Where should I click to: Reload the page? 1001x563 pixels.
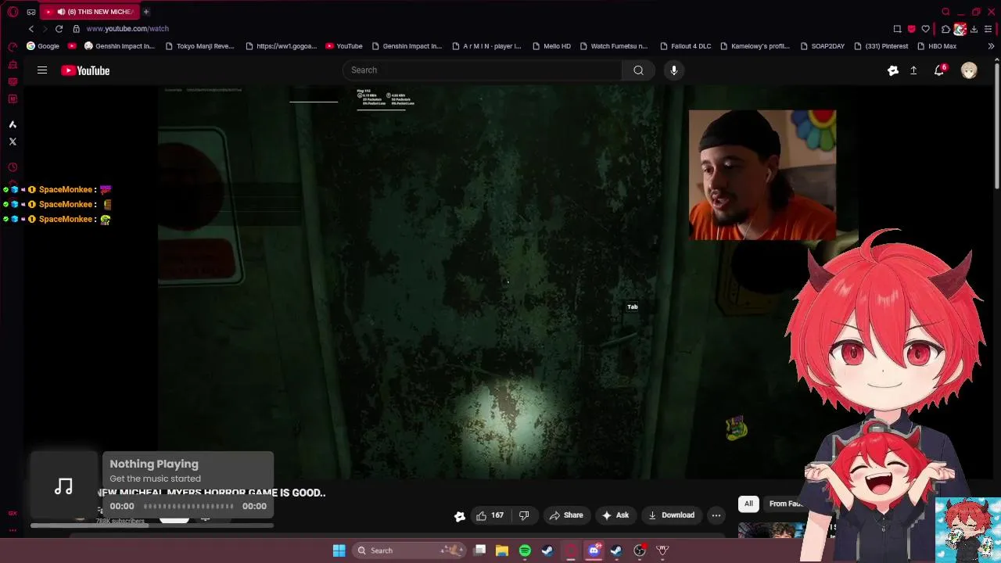pyautogui.click(x=59, y=29)
